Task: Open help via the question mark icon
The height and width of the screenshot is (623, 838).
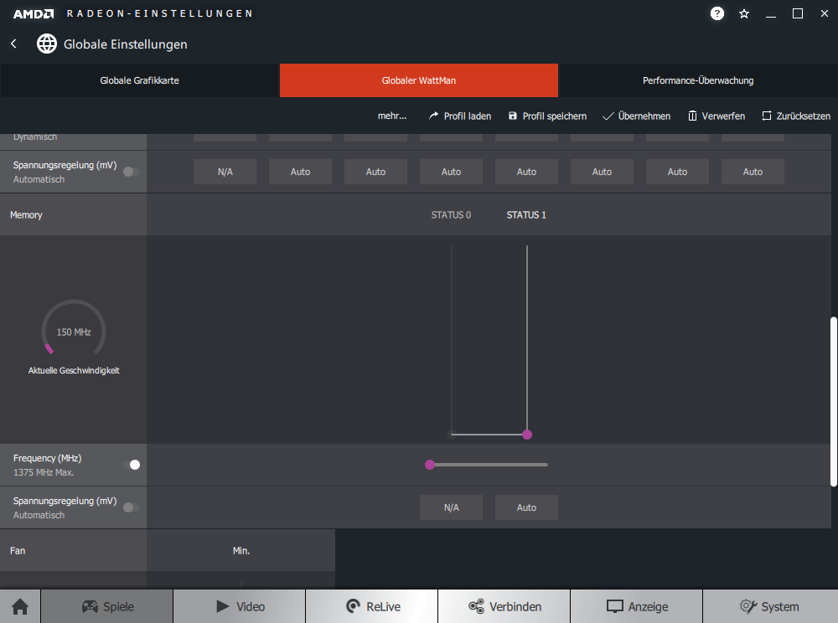Action: (x=717, y=13)
